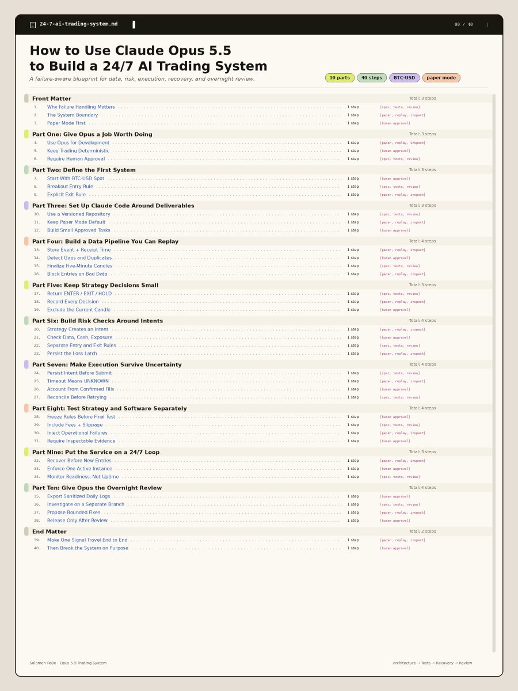This screenshot has width=518, height=691.
Task: Click the "10 parts" pill
Action: [x=340, y=78]
